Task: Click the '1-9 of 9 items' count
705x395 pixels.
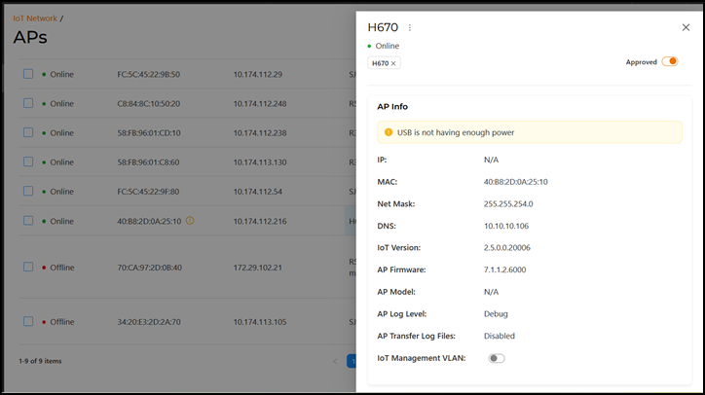Action: [x=40, y=361]
